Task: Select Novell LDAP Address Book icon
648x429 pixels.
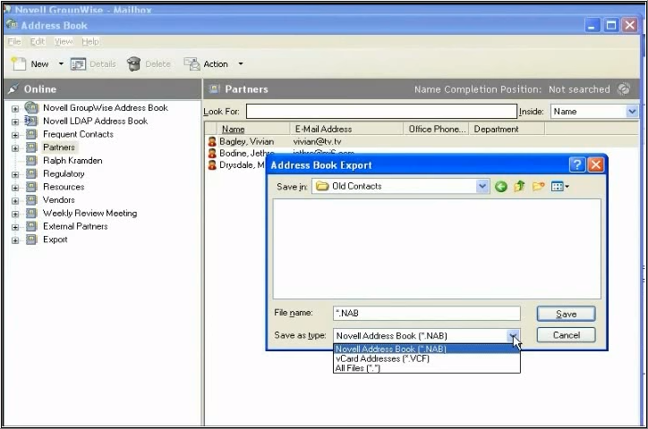Action: 31,121
